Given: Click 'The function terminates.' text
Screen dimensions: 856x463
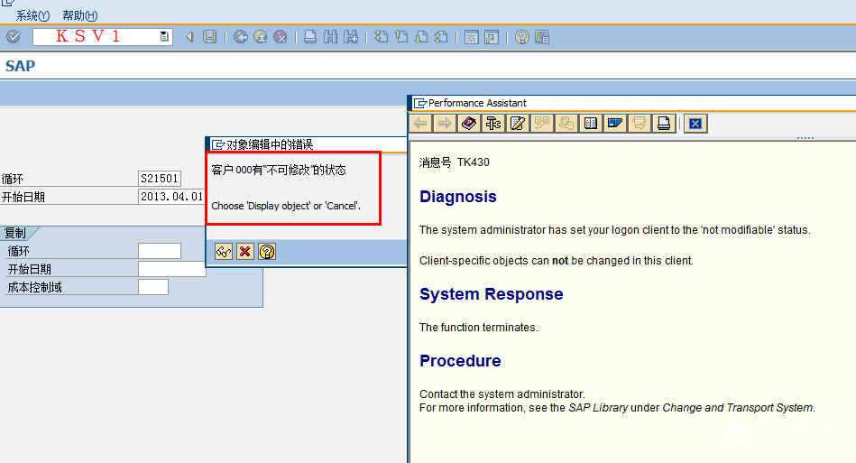Looking at the screenshot, I should (x=479, y=327).
